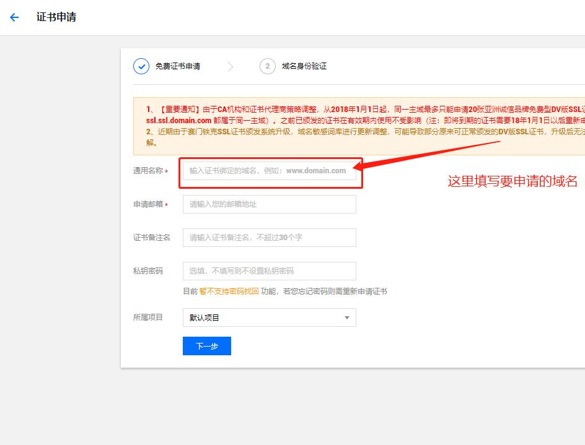Click the 申请邮箱 email input field
585x445 pixels.
(x=270, y=204)
